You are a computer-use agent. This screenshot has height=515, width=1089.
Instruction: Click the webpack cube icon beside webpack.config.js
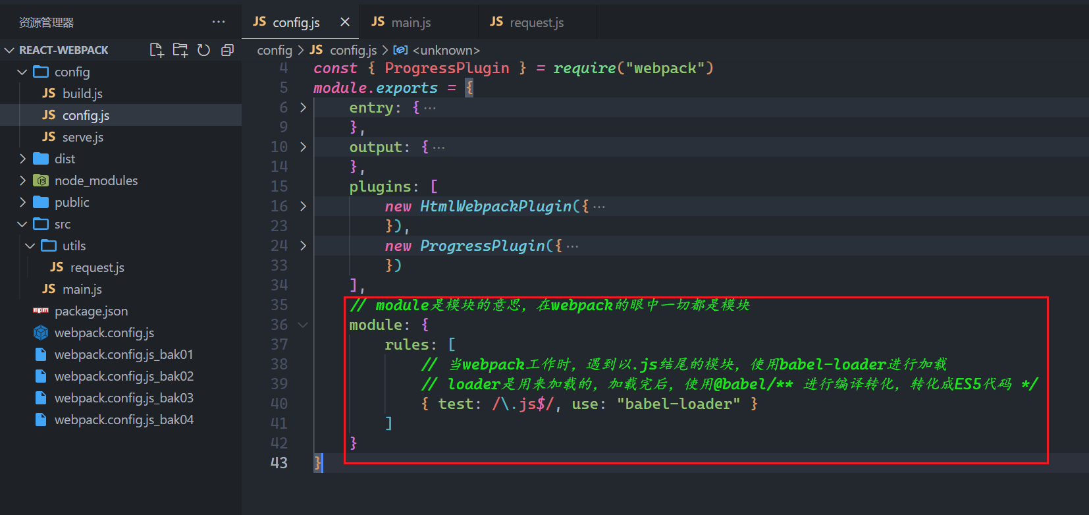pyautogui.click(x=41, y=333)
